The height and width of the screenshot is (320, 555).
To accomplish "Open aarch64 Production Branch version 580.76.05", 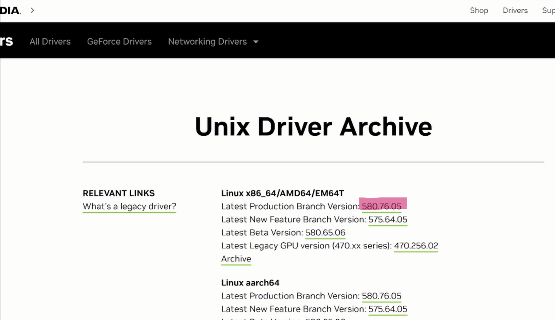I will point(381,296).
